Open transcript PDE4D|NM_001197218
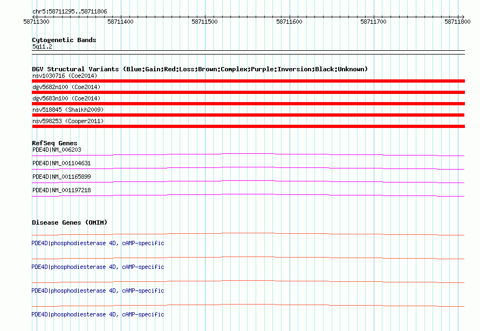Image resolution: width=480 pixels, height=331 pixels. click(x=61, y=190)
